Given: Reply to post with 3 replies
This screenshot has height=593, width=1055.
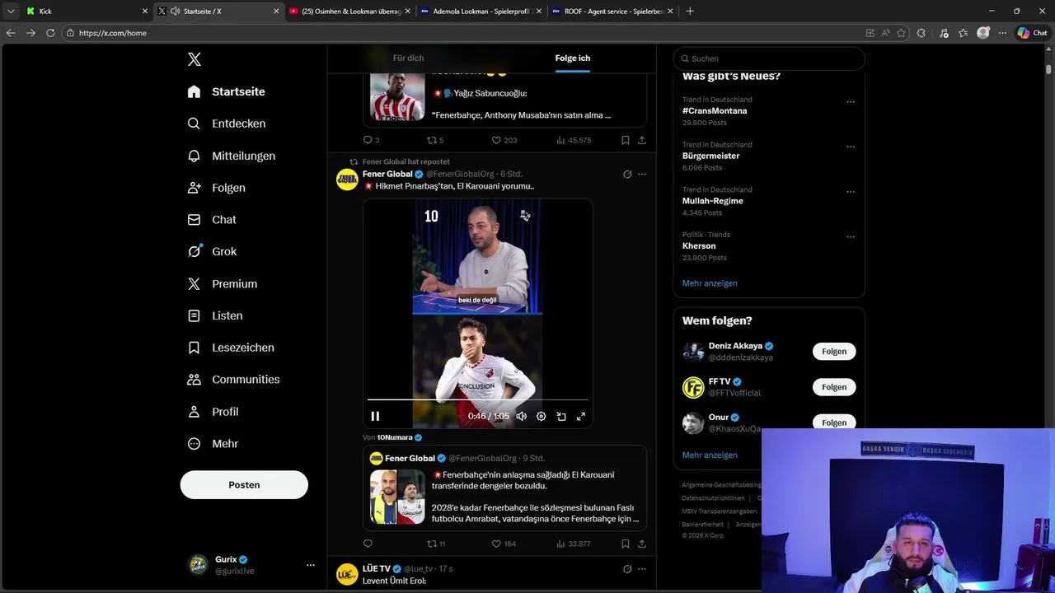Looking at the screenshot, I should click(372, 140).
